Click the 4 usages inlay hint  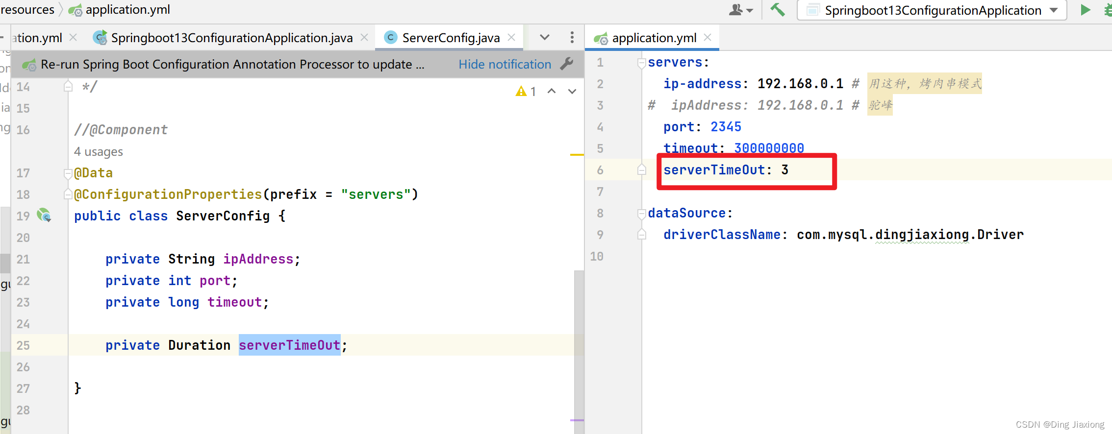(x=98, y=151)
